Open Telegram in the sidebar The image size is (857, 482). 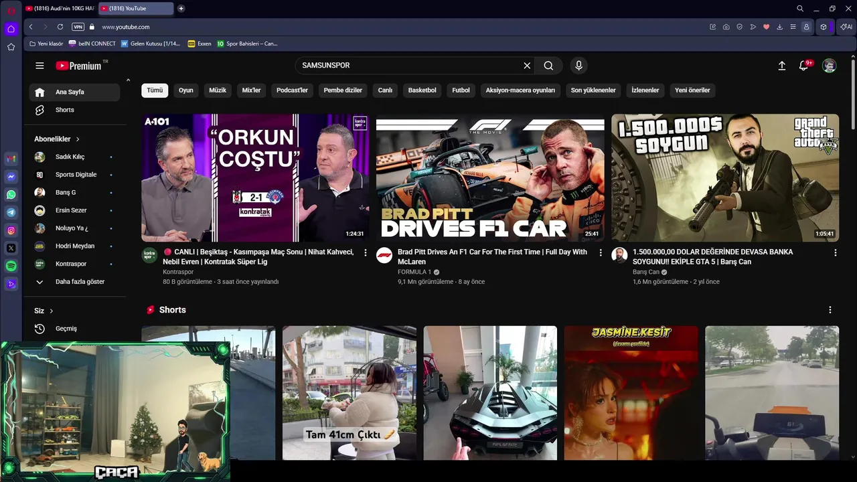coord(11,212)
